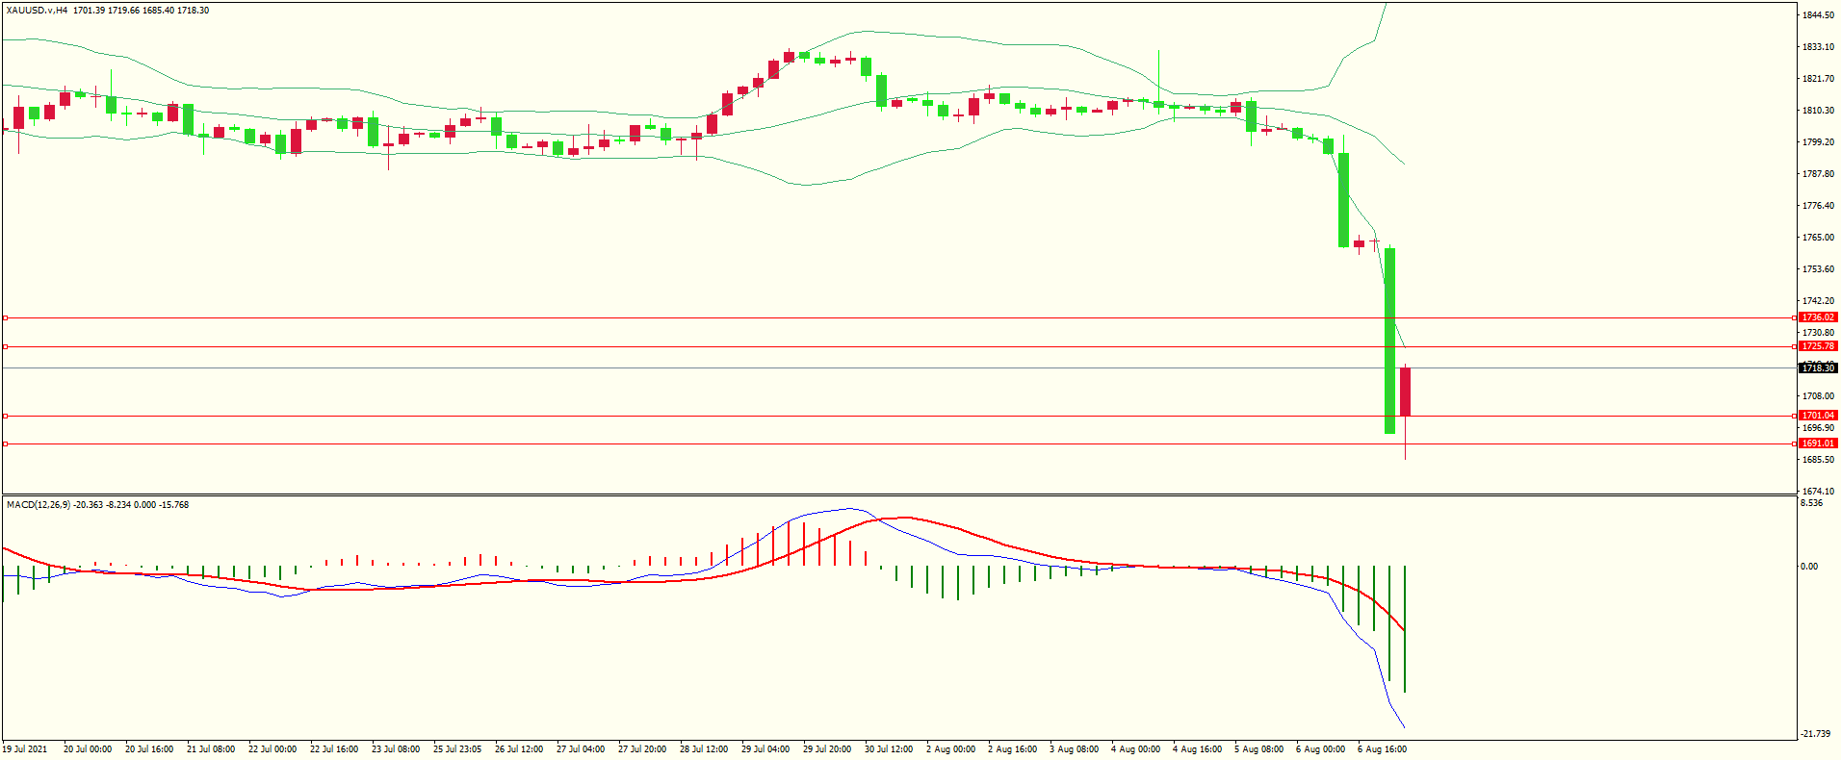This screenshot has width=1841, height=760.
Task: Click the 1844.50 price scale label
Action: click(1818, 15)
